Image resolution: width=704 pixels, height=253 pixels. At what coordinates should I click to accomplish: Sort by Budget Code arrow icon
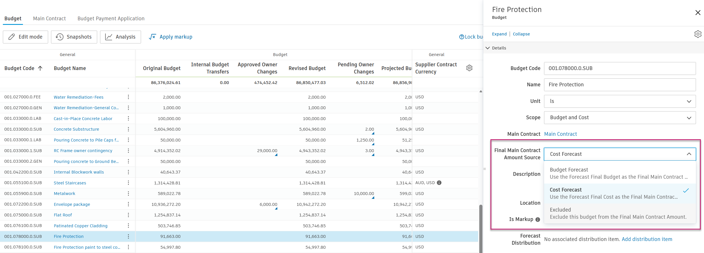click(x=40, y=68)
